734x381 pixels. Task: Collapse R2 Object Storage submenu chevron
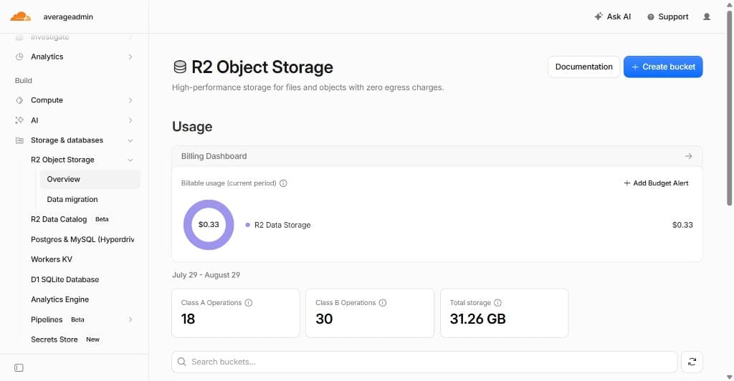[130, 160]
